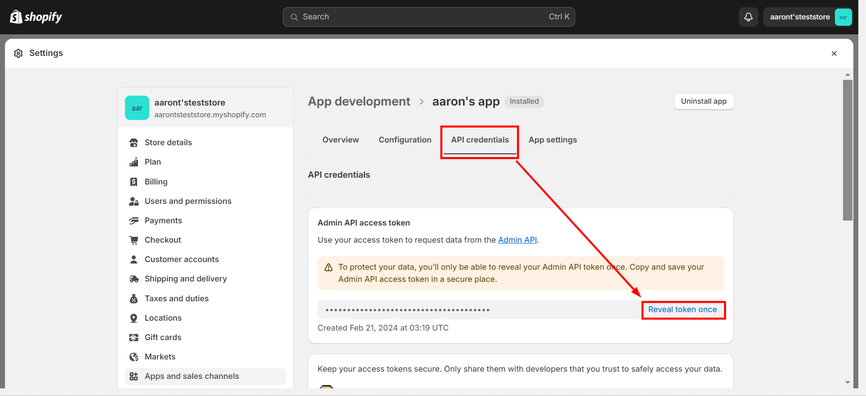Click the Shopify logo
The width and height of the screenshot is (866, 396).
point(36,17)
